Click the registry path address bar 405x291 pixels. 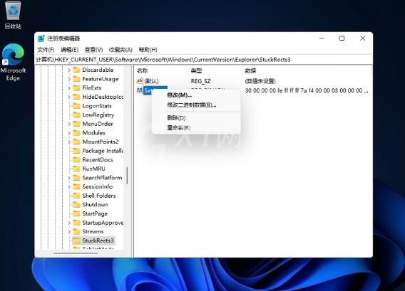pos(204,60)
